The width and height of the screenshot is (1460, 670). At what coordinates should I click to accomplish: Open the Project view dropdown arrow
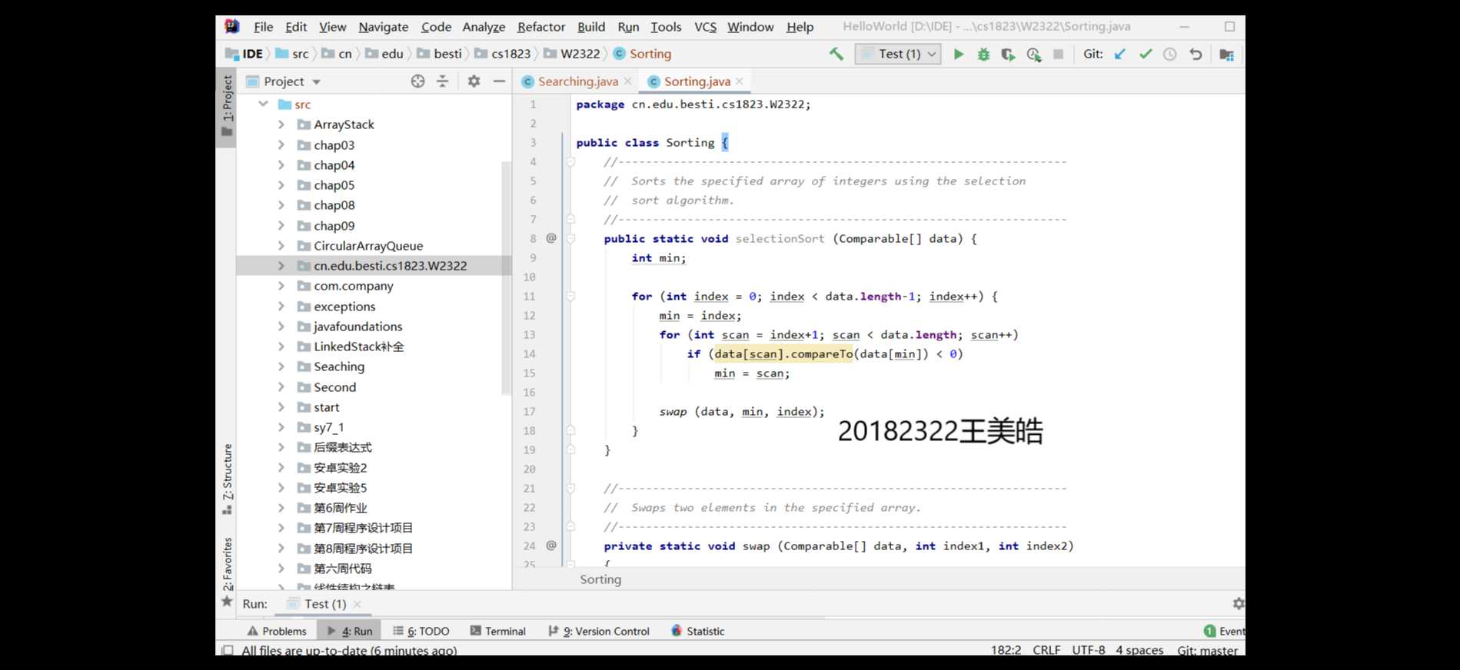pos(316,81)
